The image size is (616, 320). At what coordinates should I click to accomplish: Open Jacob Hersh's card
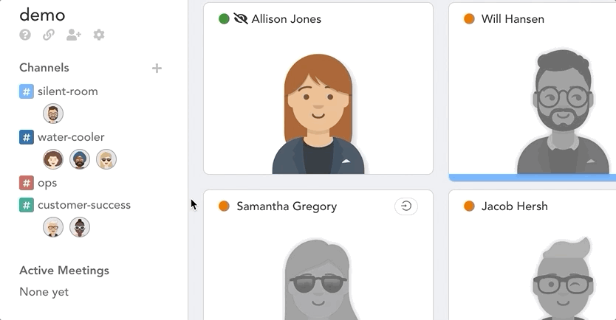(533, 255)
